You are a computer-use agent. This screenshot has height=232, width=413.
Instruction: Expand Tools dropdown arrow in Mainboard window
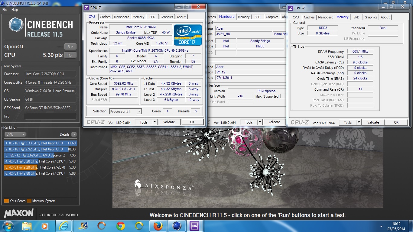point(260,122)
